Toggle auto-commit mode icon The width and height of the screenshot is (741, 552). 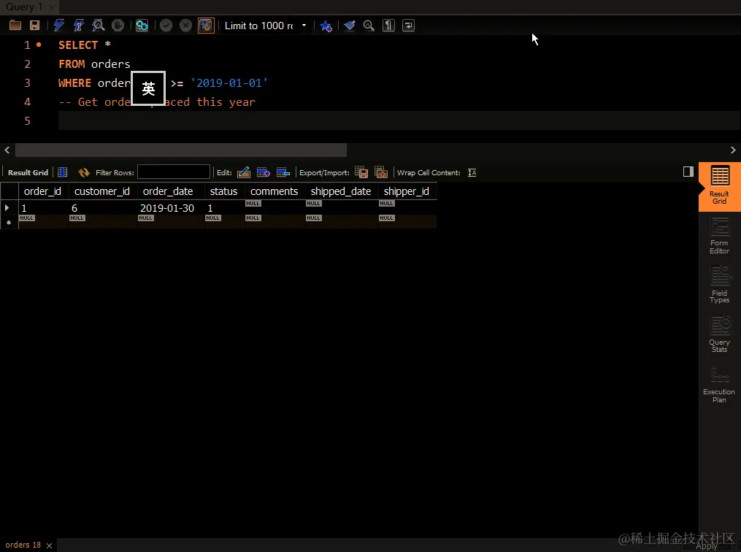(x=206, y=26)
